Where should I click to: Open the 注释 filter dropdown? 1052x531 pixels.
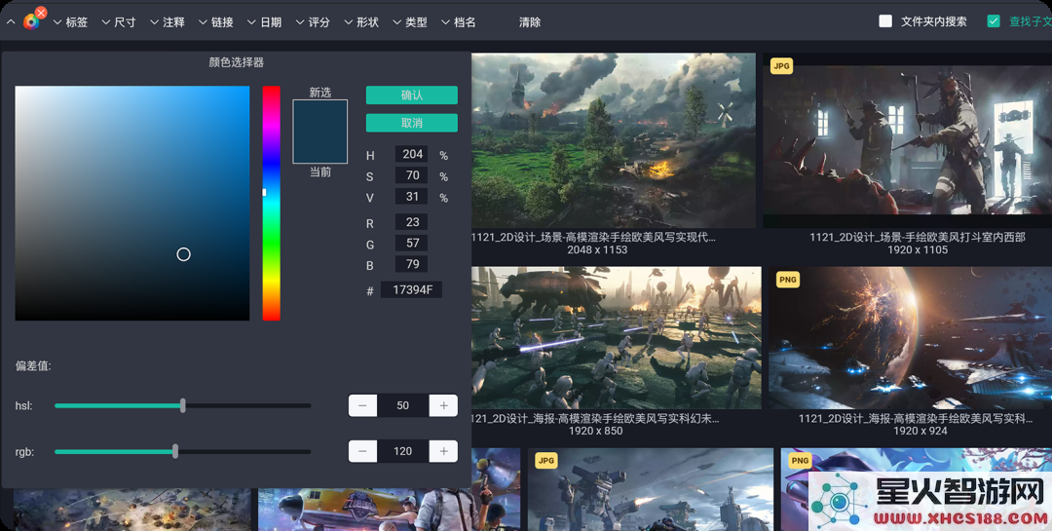click(x=168, y=22)
